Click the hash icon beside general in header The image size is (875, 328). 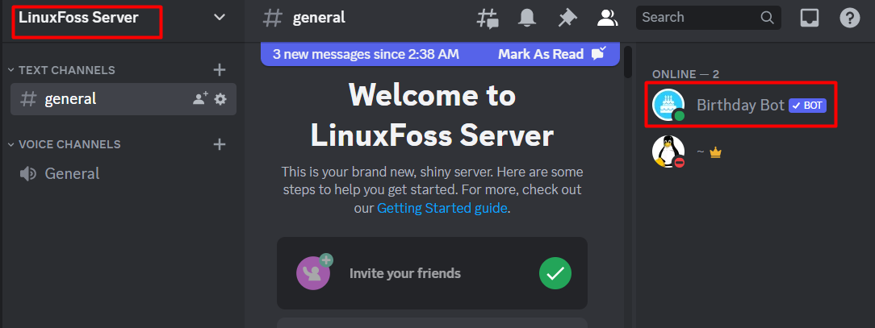pyautogui.click(x=273, y=18)
